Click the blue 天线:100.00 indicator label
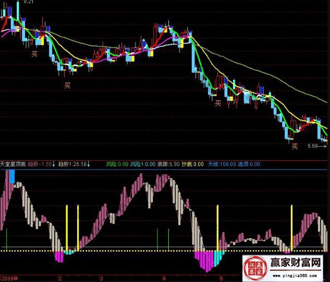 (x=220, y=164)
